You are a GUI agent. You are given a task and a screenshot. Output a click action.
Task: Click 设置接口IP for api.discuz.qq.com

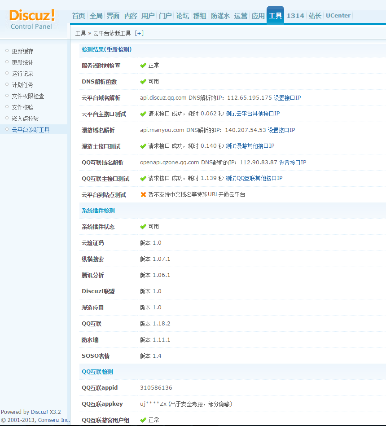tap(287, 98)
